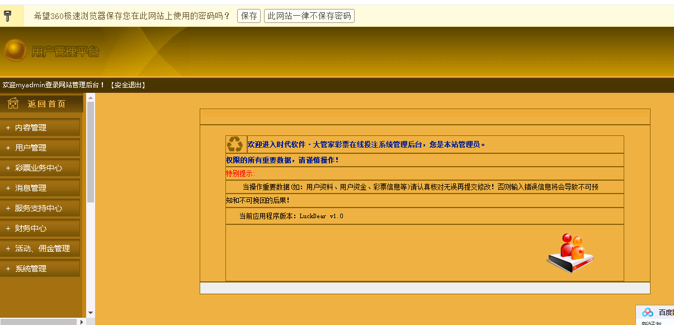Screen dimensions: 674x325
Task: Click the 保存 button to save password
Action: tap(248, 16)
